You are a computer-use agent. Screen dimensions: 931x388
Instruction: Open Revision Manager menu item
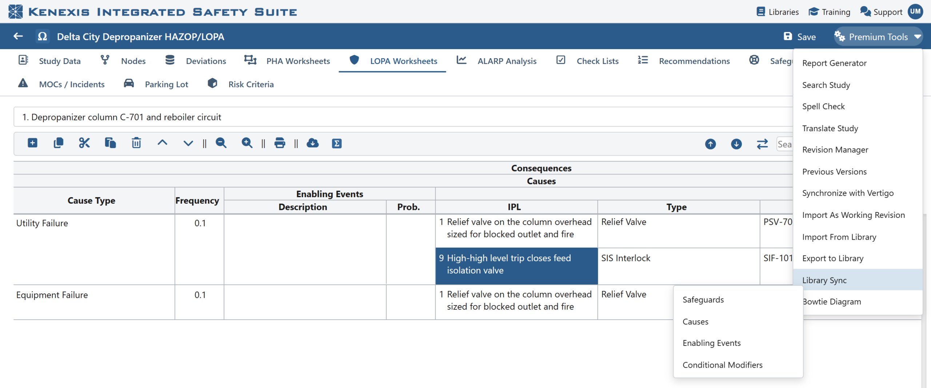pos(858,149)
